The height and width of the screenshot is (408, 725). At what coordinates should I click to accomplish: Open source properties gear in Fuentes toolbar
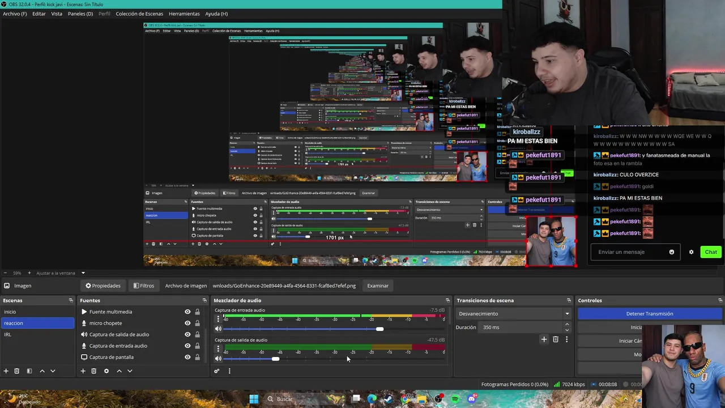point(106,371)
